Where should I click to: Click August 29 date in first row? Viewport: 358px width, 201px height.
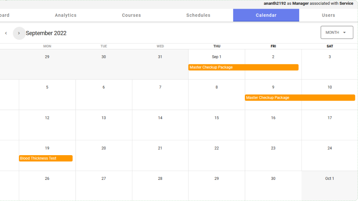(47, 57)
